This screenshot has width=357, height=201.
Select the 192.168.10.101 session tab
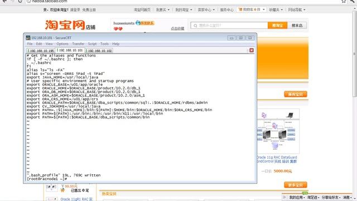coord(70,50)
